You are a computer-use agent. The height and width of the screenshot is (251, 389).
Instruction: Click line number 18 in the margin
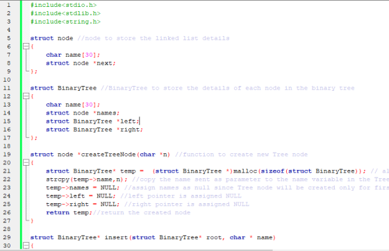[x=7, y=146]
